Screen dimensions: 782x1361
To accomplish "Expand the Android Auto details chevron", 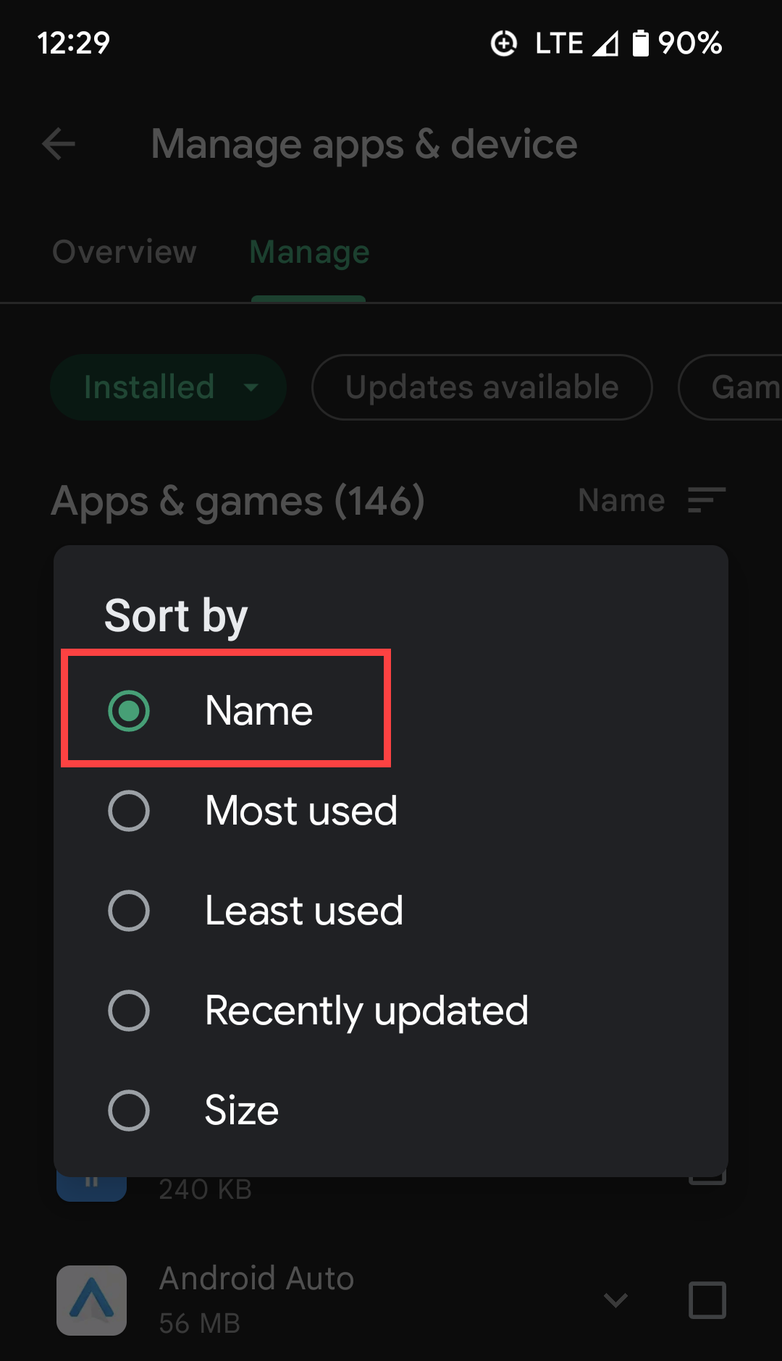I will point(615,1300).
